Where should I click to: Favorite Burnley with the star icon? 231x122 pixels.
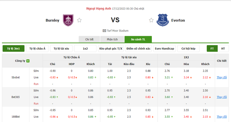pyautogui.click(x=79, y=20)
